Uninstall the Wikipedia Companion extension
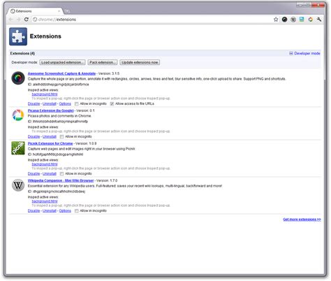This screenshot has width=331, height=281. (x=50, y=210)
